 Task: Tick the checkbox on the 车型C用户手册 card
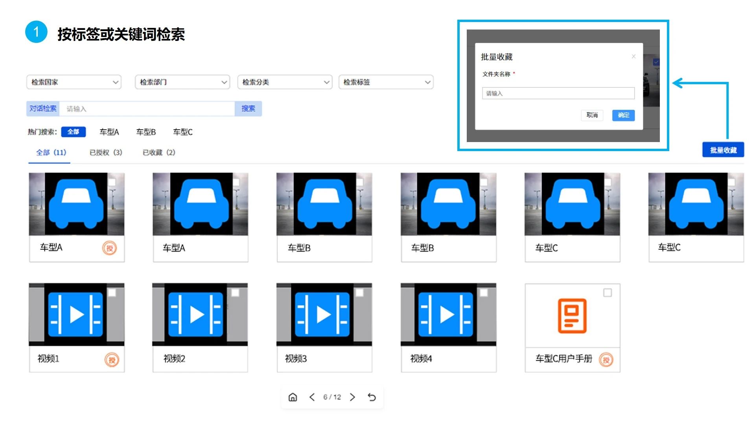point(608,293)
